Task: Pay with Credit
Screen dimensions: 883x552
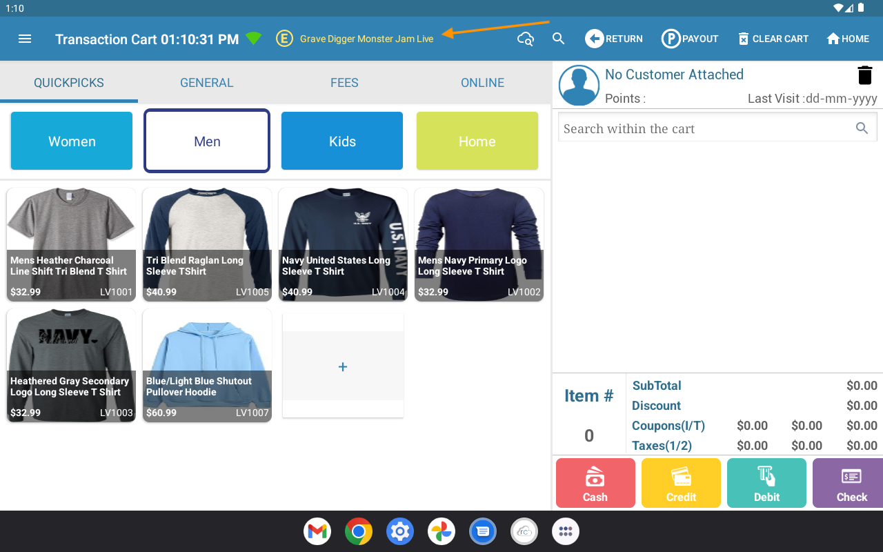Action: coord(681,483)
